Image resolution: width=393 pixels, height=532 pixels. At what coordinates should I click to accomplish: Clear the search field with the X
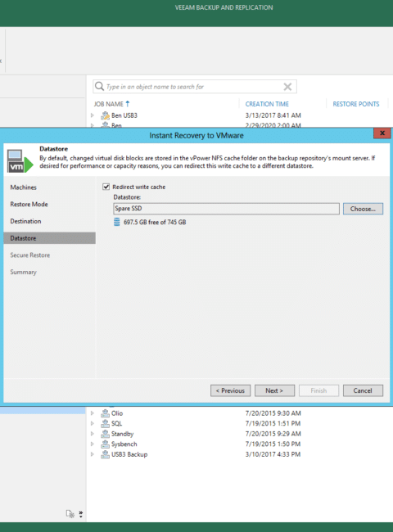click(287, 87)
